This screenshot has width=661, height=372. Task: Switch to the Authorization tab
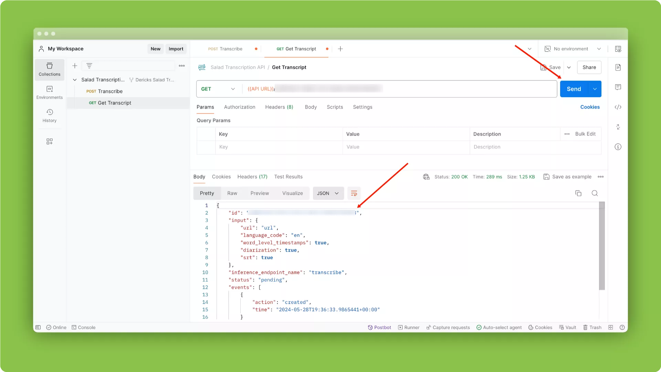(240, 107)
